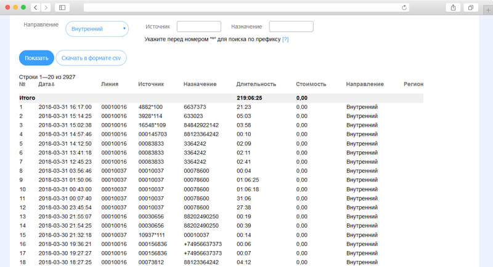493x267 pixels.
Task: Reload the page with the refresh icon
Action: tap(404, 7)
